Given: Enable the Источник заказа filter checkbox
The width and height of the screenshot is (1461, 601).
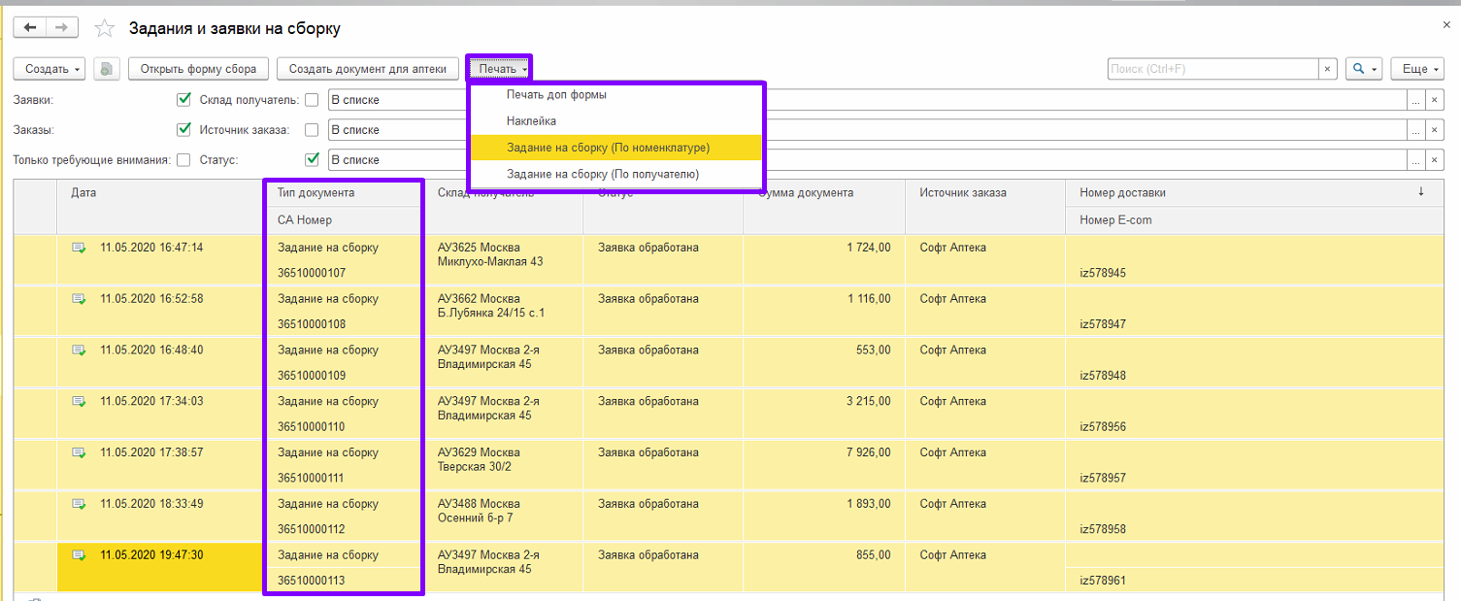Looking at the screenshot, I should coord(312,130).
